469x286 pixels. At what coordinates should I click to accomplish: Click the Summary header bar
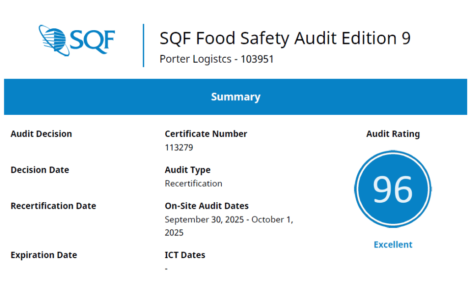235,97
